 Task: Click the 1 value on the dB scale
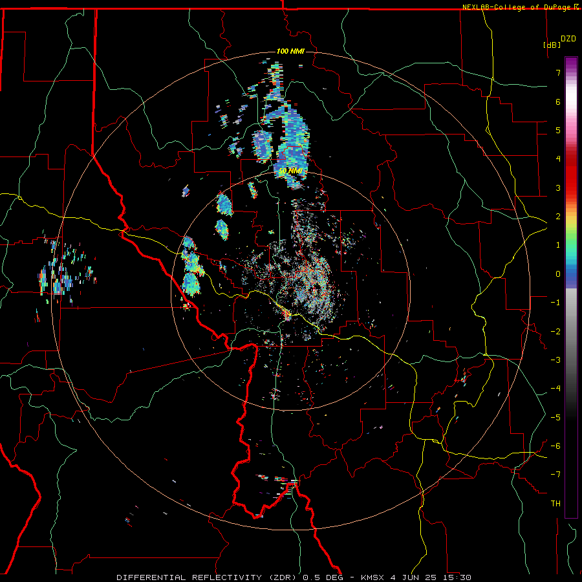pyautogui.click(x=558, y=245)
